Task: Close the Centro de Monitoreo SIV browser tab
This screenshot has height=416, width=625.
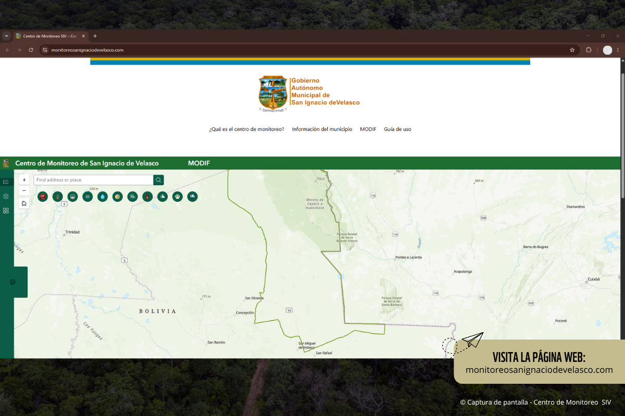Action: coord(83,36)
